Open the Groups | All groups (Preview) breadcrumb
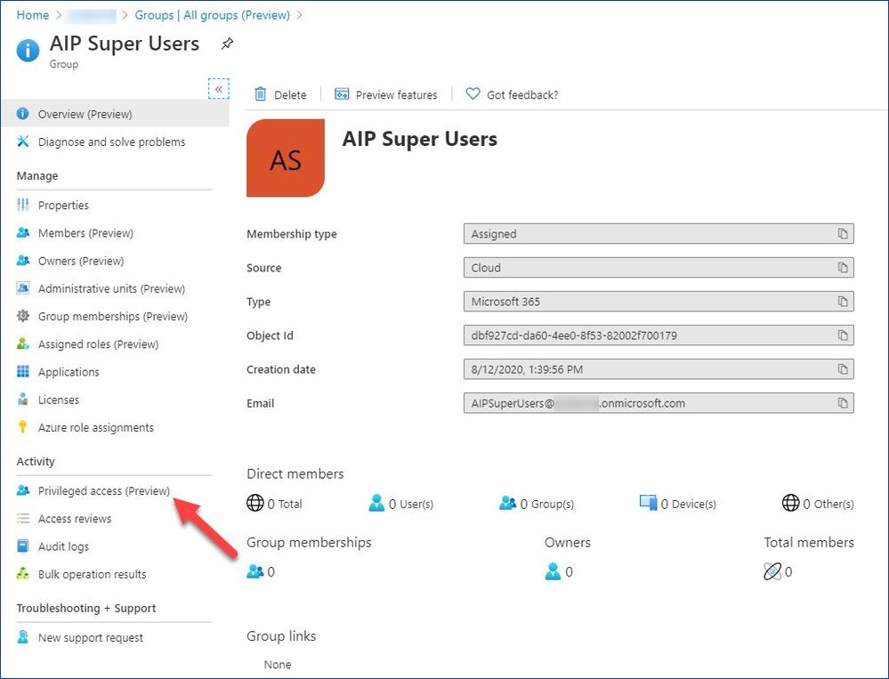 coord(212,15)
